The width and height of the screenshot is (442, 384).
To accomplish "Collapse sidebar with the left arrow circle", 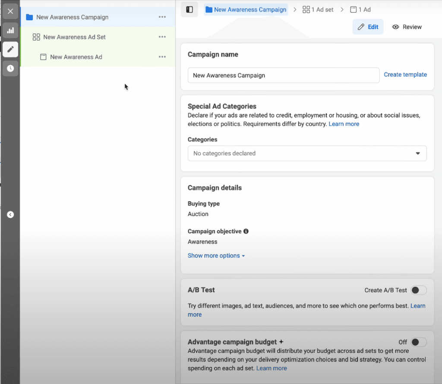I will pyautogui.click(x=10, y=214).
